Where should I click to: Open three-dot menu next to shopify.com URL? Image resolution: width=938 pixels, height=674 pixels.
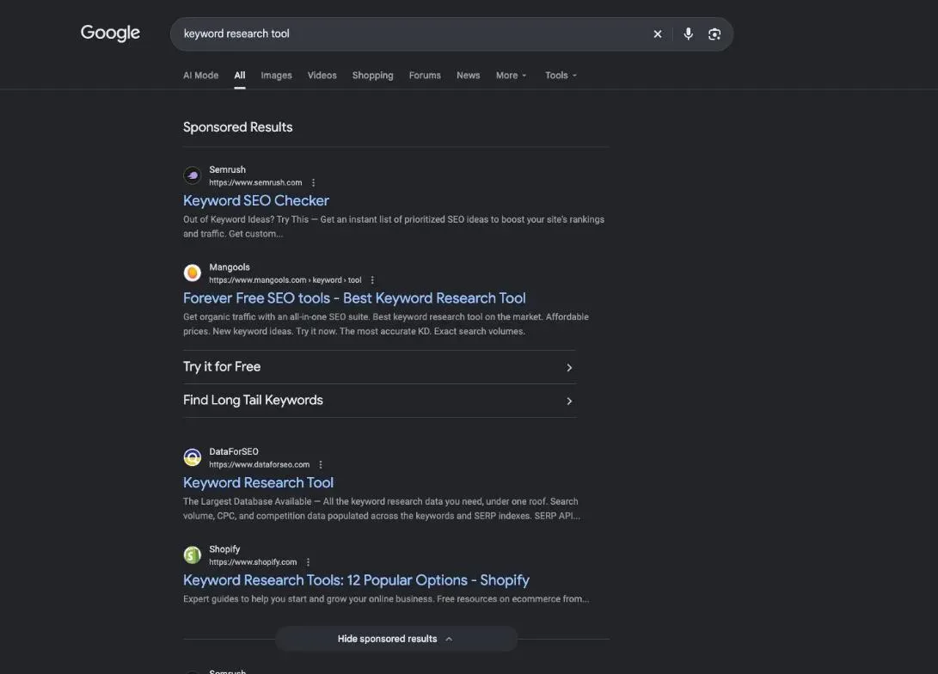(308, 562)
